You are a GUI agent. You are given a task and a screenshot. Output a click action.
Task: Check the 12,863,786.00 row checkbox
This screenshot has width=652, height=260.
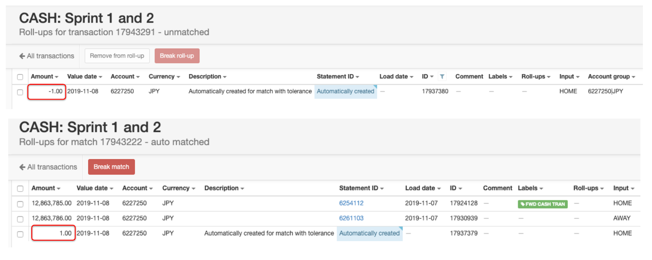click(20, 219)
